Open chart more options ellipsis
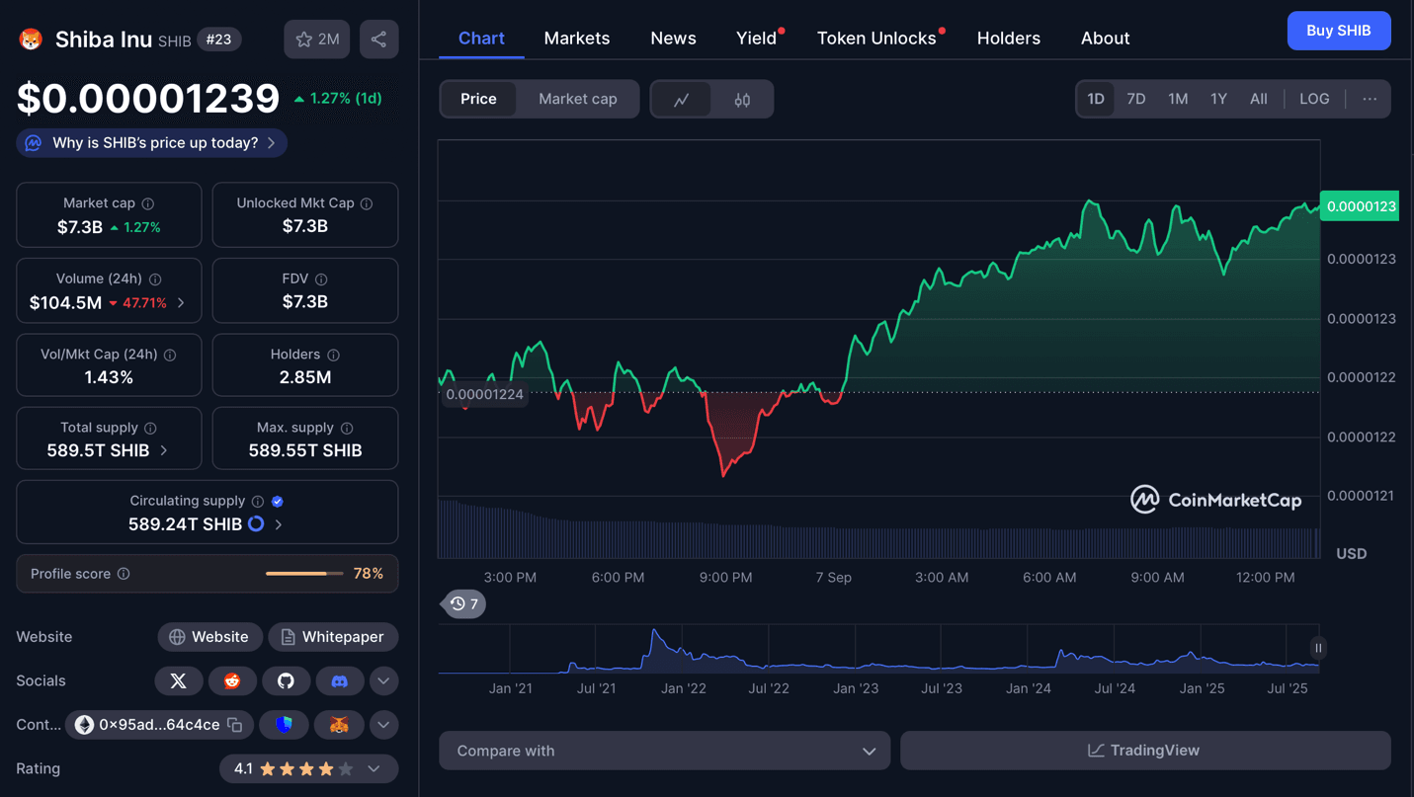The image size is (1414, 797). [1370, 99]
